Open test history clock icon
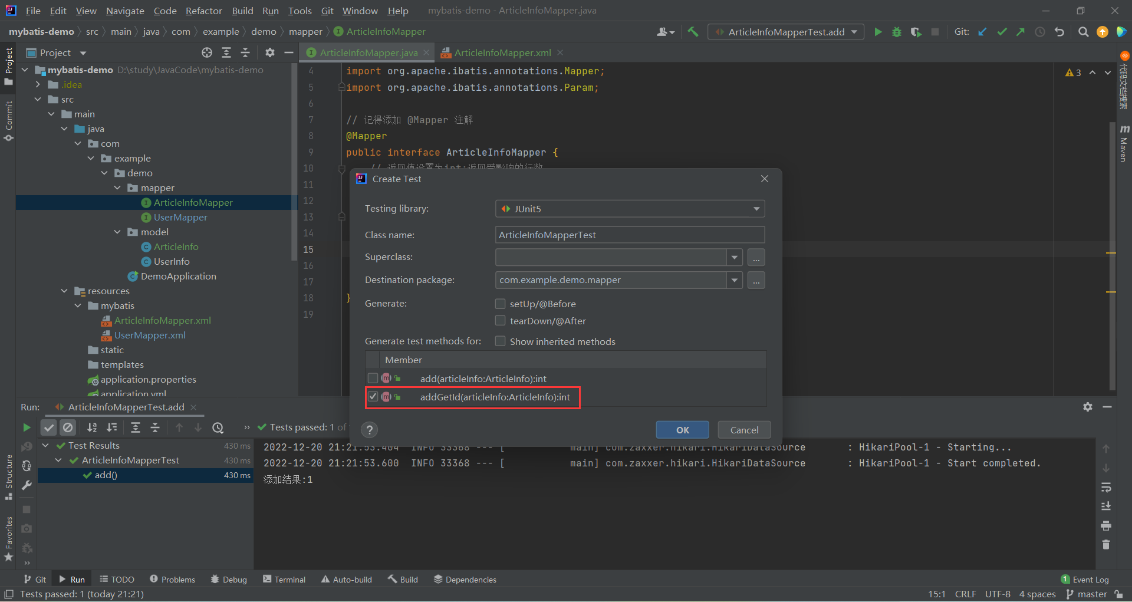Viewport: 1132px width, 602px height. coord(218,427)
